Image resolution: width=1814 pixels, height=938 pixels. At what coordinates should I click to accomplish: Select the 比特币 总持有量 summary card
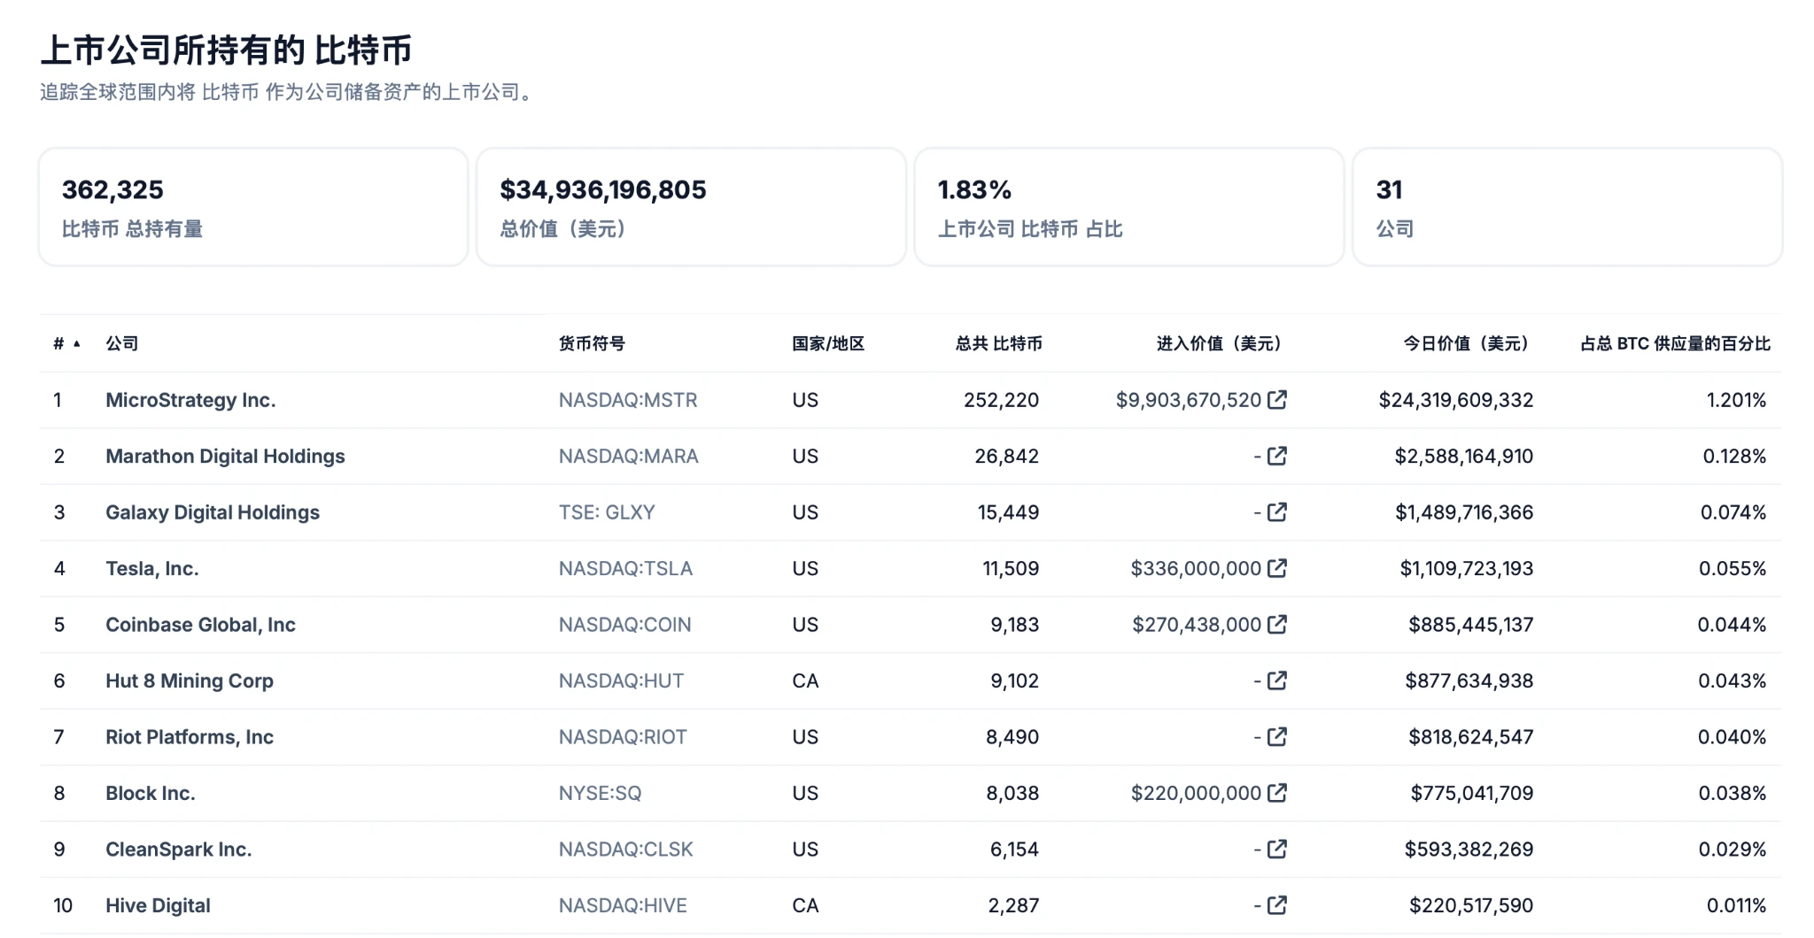coord(252,207)
